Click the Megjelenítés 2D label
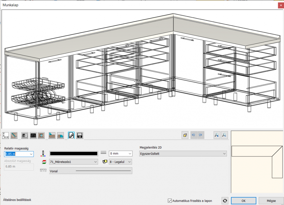This screenshot has height=205, width=284. (x=151, y=147)
